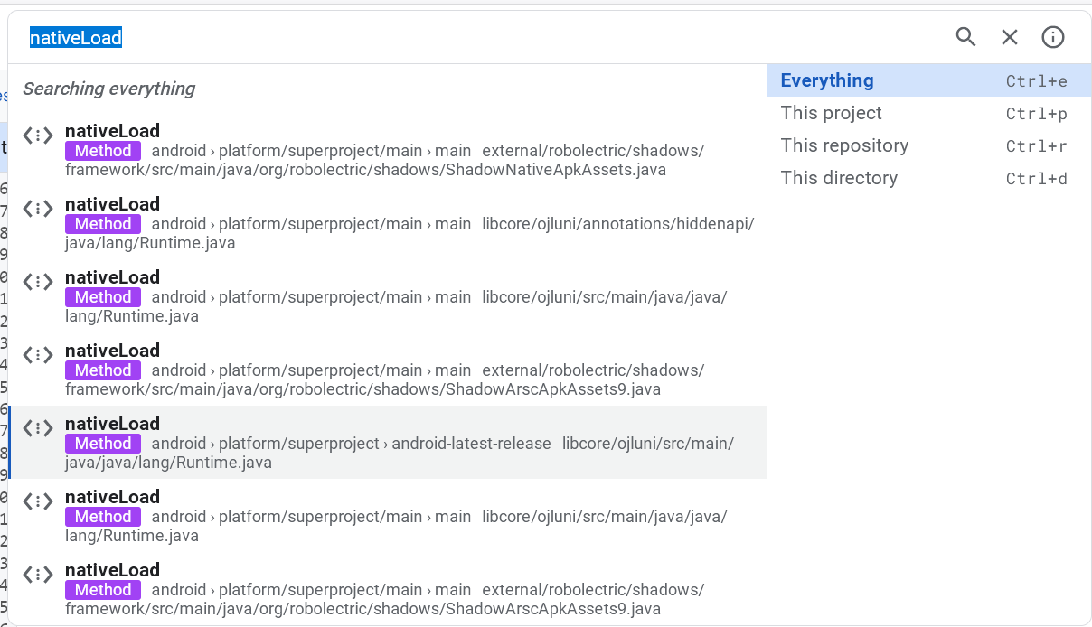Screen dimensions: 1092x627
Task: Click the Method badge on first result
Action: [103, 151]
